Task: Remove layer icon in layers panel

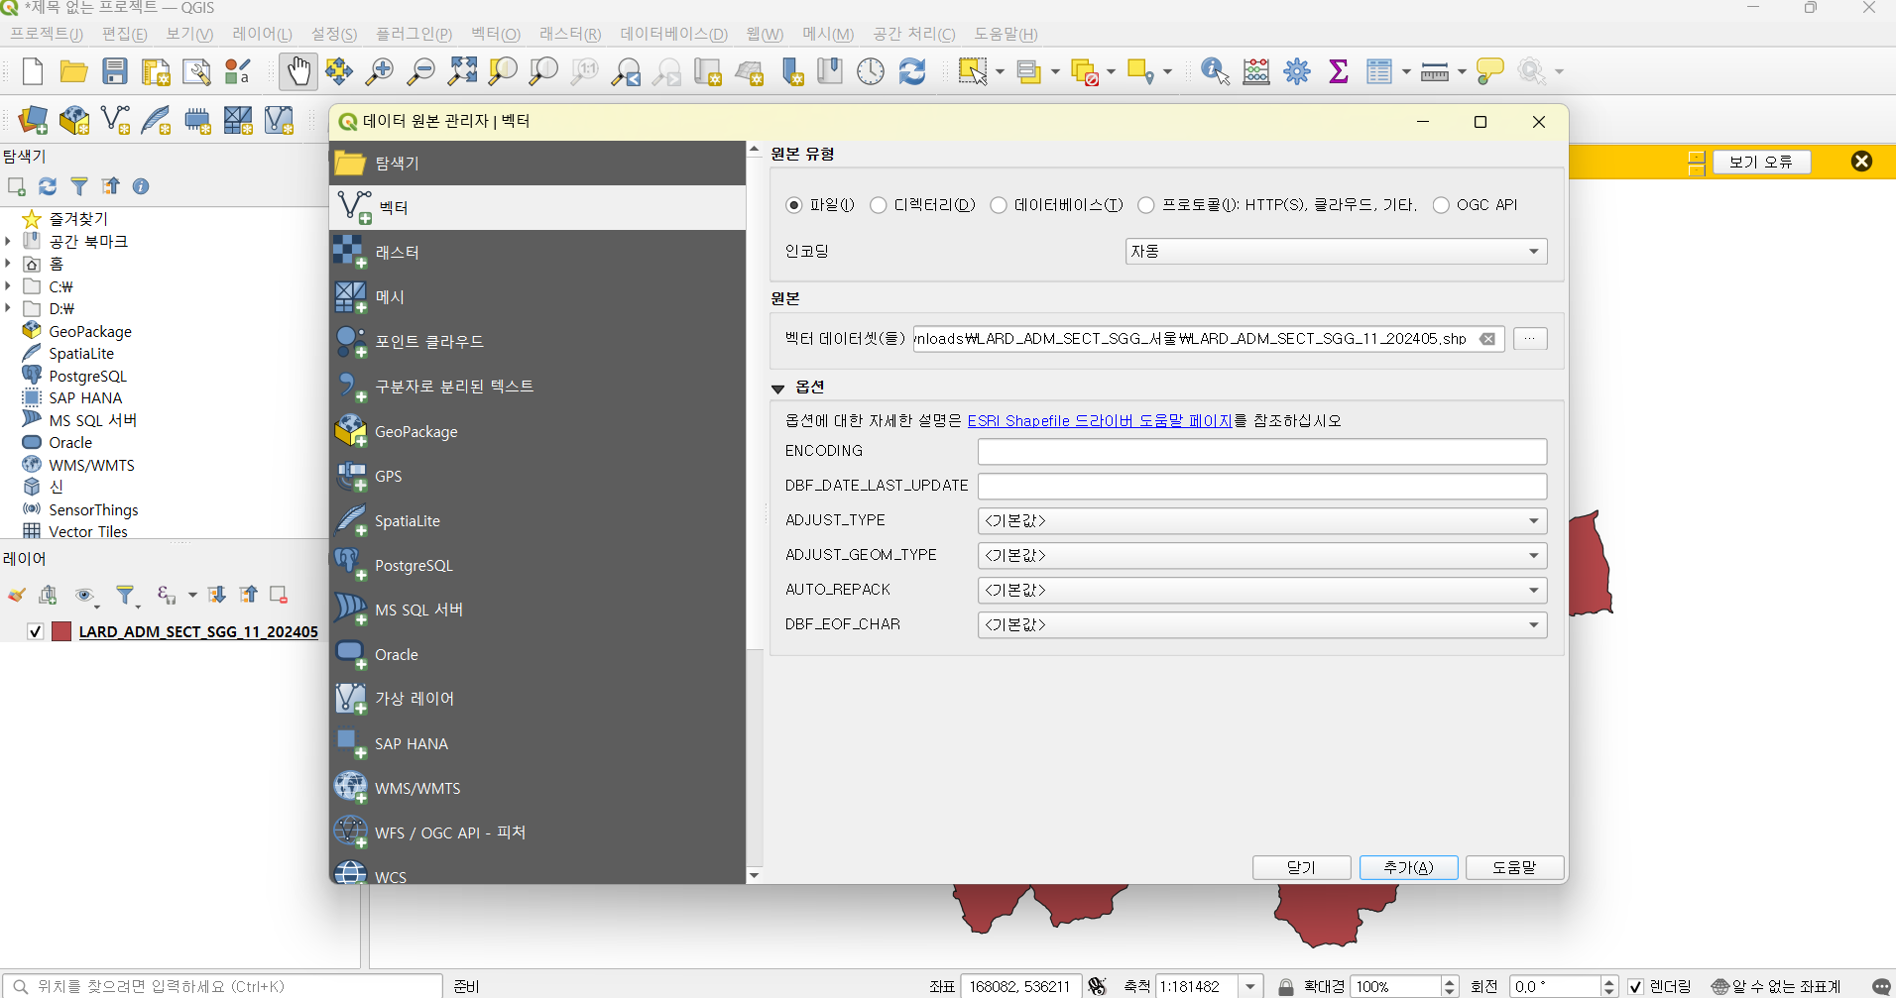Action: (x=279, y=595)
